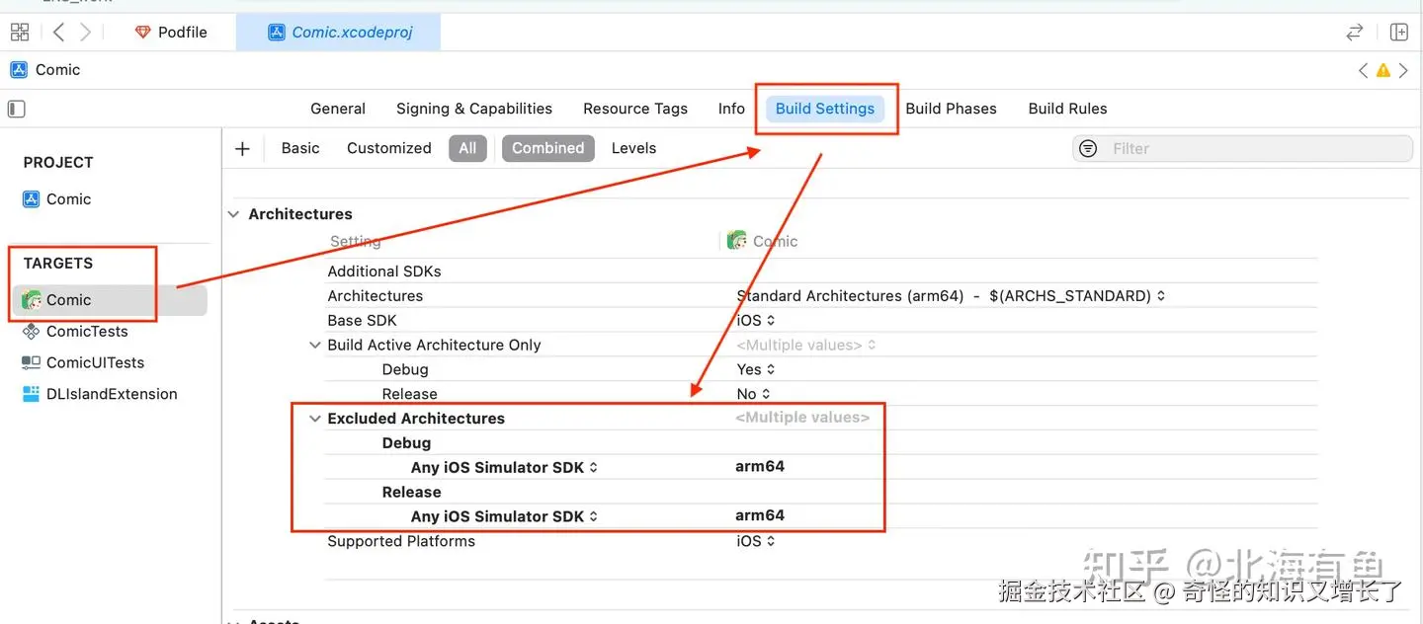The image size is (1423, 624).
Task: Select the ComicTests target
Action: 87,332
